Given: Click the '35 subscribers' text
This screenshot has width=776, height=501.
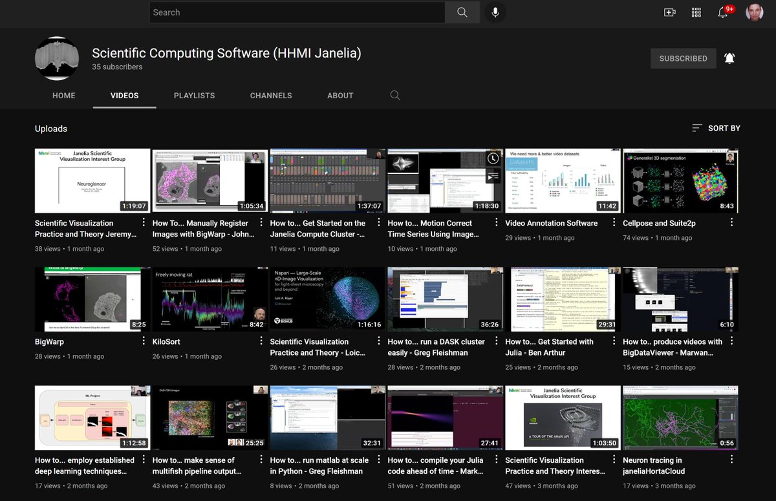Looking at the screenshot, I should [117, 67].
